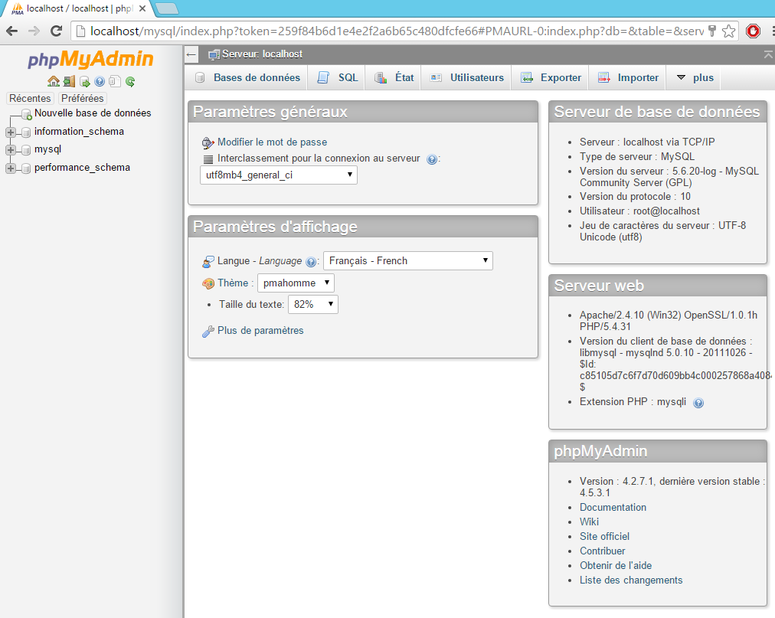Click the phpMyAdmin logo
This screenshot has height=618, width=775.
click(91, 59)
